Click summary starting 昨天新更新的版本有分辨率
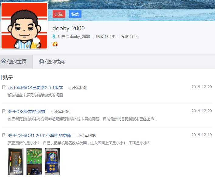This screenshot has height=177, width=215. coord(82,119)
